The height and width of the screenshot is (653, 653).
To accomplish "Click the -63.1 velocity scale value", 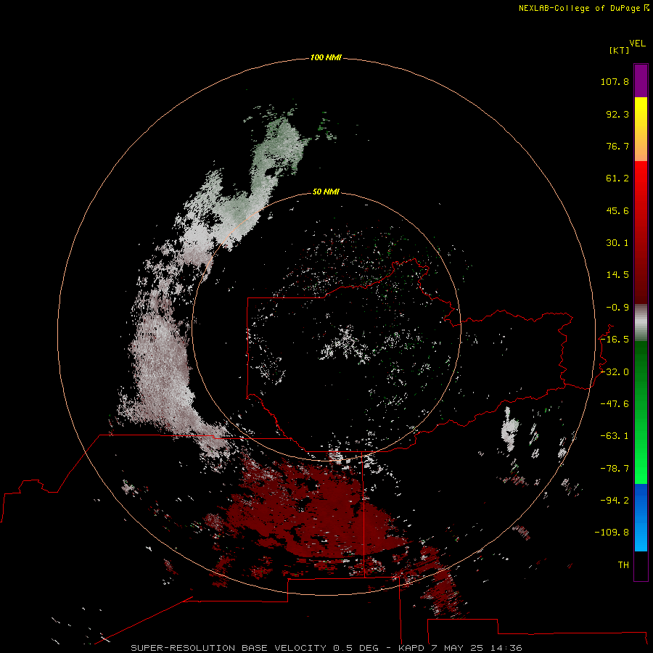I will click(x=615, y=436).
